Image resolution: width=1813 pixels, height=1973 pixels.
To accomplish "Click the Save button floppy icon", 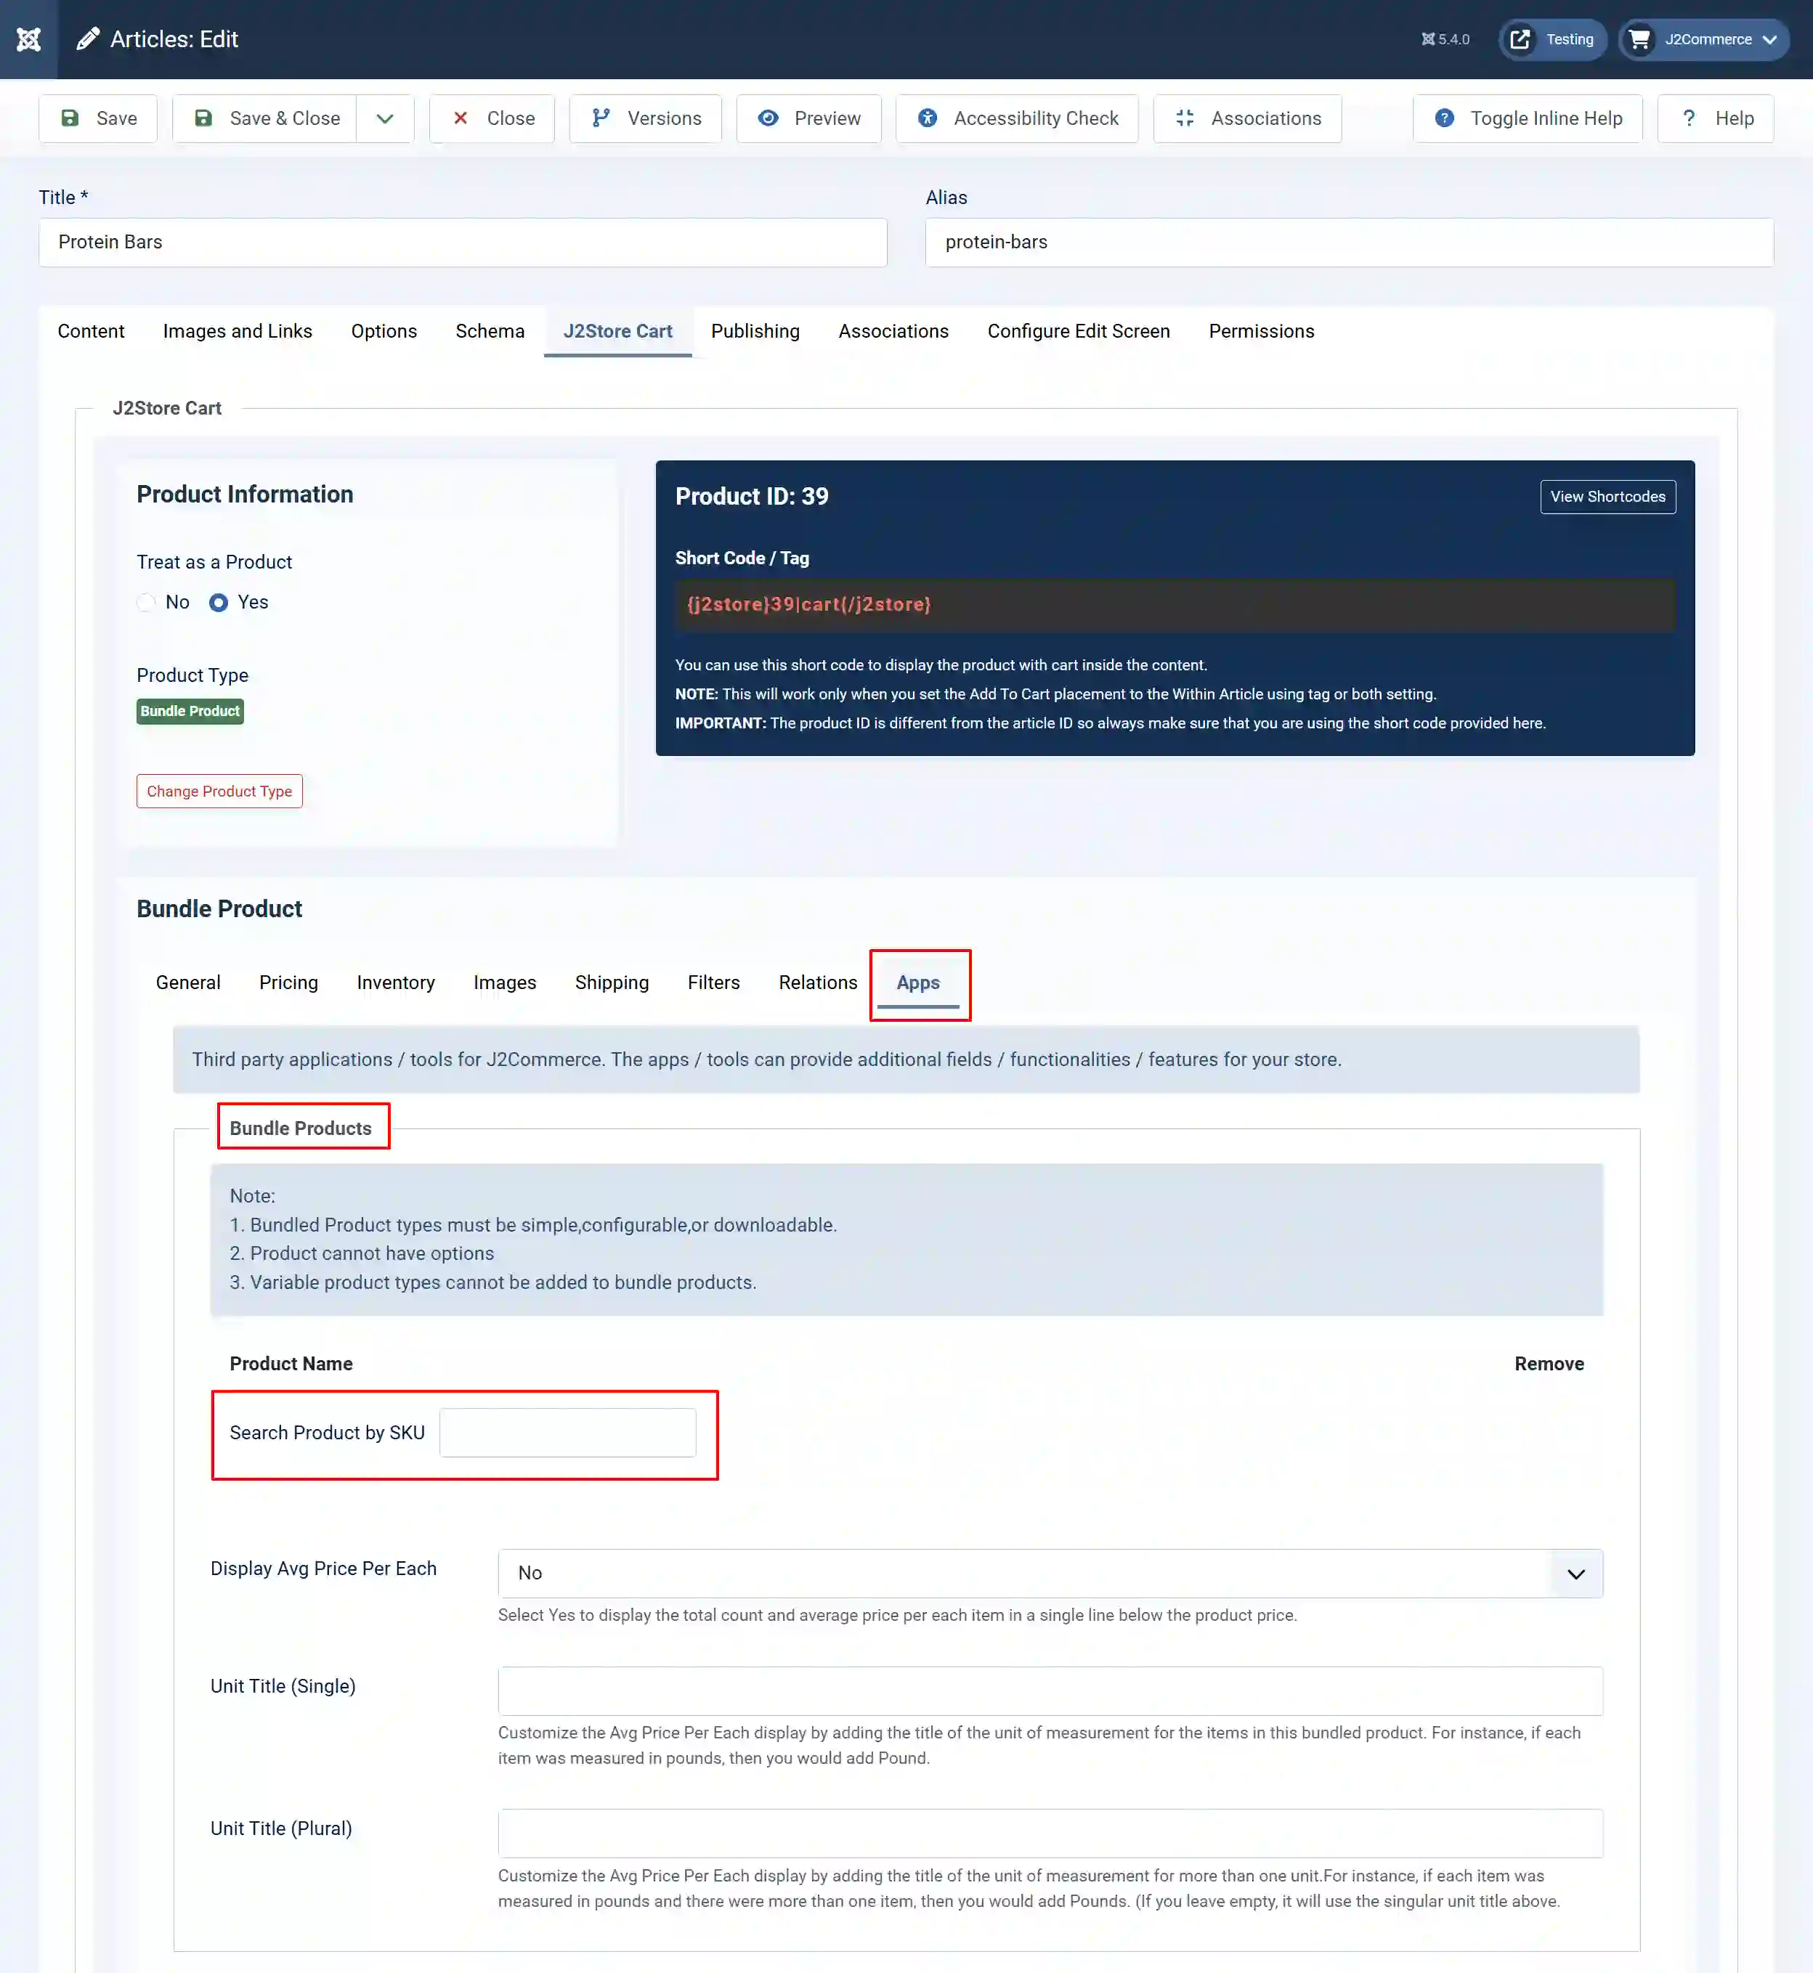I will coord(70,118).
